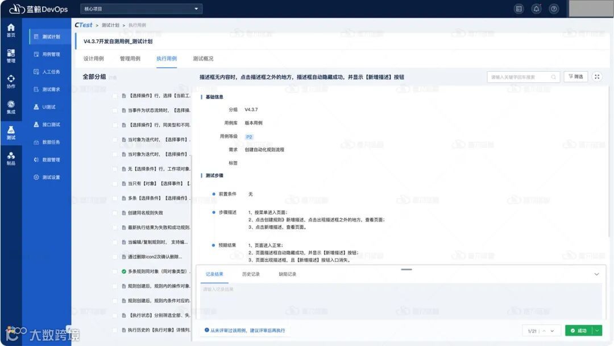Click the green 成功 button
This screenshot has height=346, width=614.
tap(578, 331)
